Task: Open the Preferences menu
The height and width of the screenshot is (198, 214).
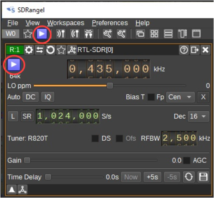Action: click(x=110, y=23)
